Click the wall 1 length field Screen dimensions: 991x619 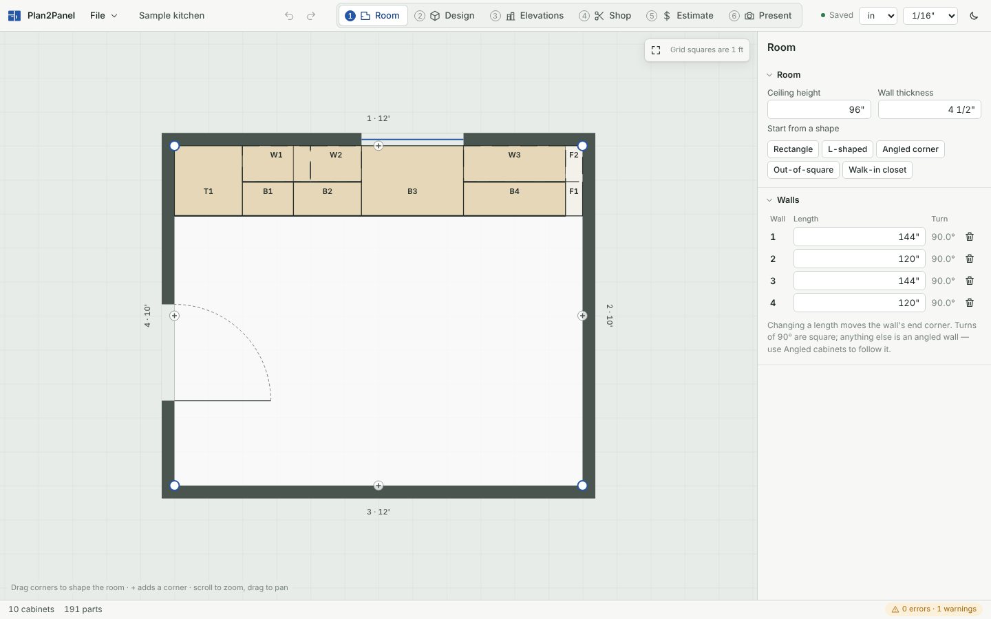859,237
